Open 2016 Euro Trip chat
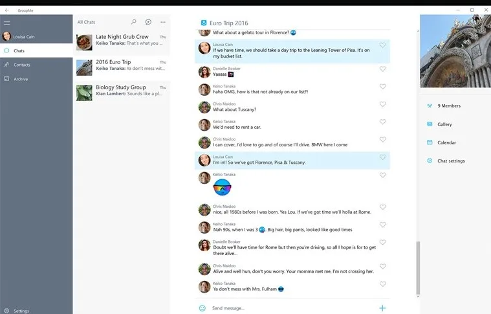 click(x=122, y=67)
